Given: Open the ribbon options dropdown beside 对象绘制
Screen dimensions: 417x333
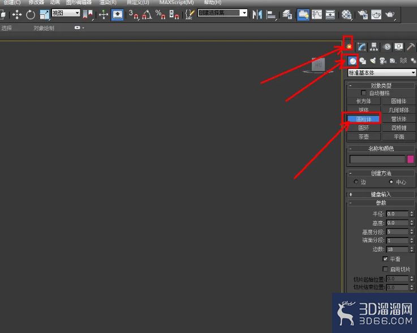Looking at the screenshot, I should point(79,28).
